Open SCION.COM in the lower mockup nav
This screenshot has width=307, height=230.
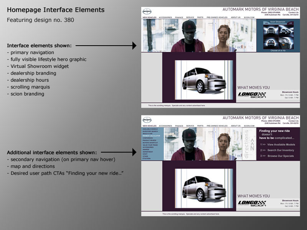[249, 126]
